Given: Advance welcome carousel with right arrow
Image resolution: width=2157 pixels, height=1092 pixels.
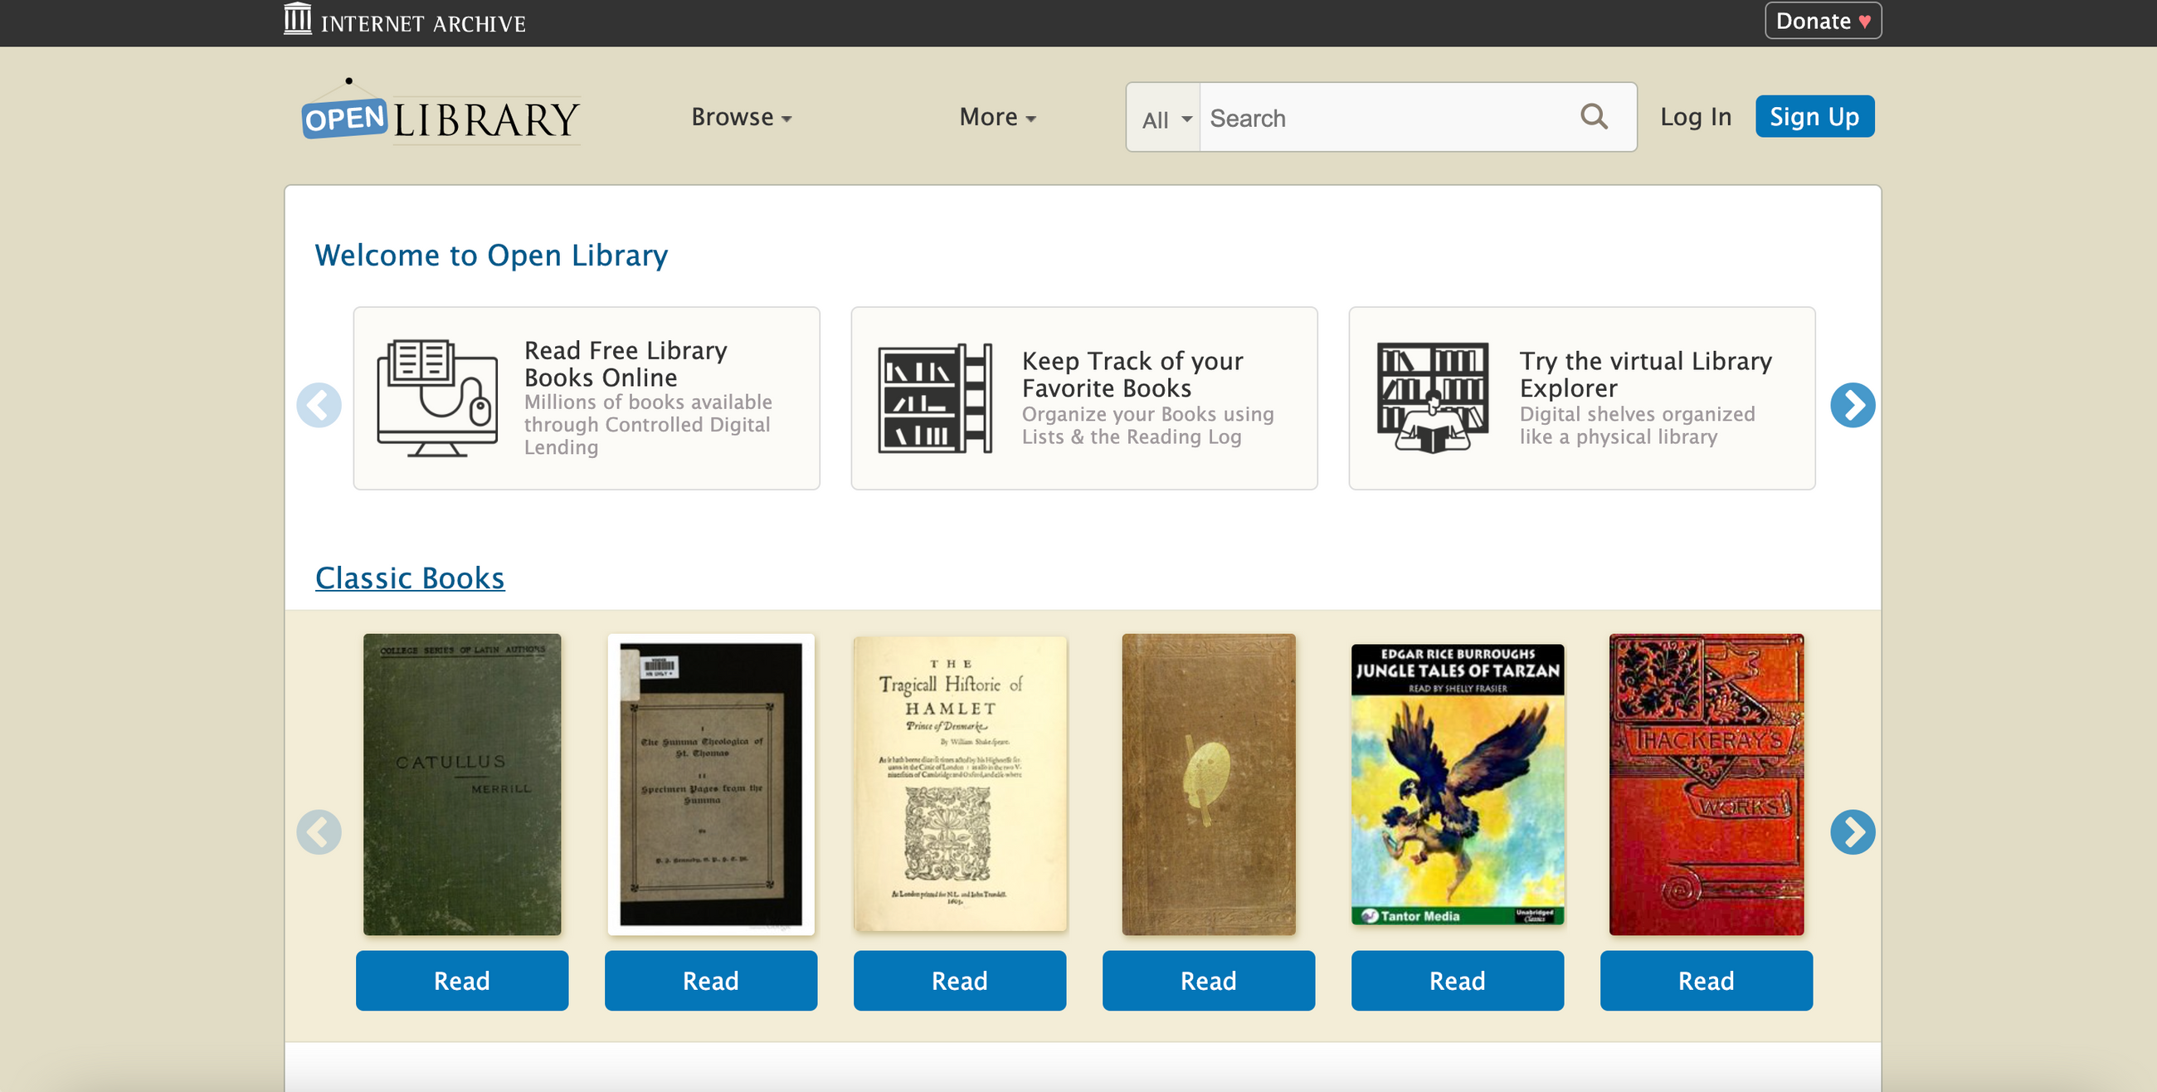Looking at the screenshot, I should 1852,405.
